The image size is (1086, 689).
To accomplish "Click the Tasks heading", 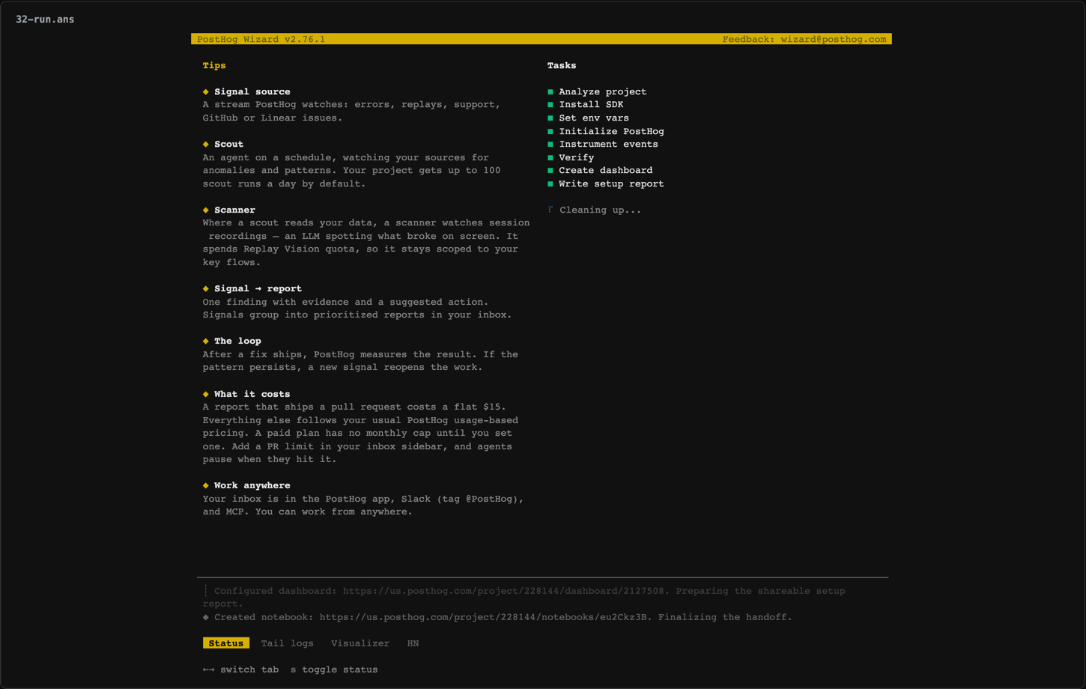I will [562, 65].
